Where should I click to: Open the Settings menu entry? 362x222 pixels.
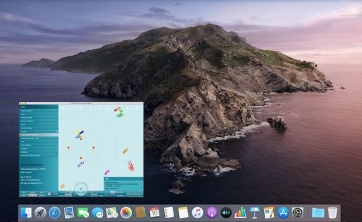point(38,152)
